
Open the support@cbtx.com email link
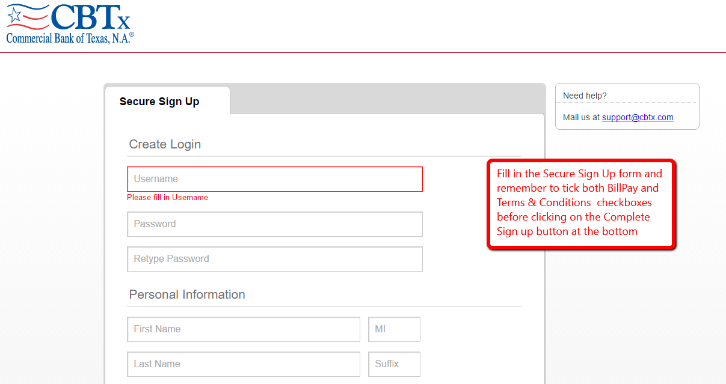pyautogui.click(x=638, y=117)
